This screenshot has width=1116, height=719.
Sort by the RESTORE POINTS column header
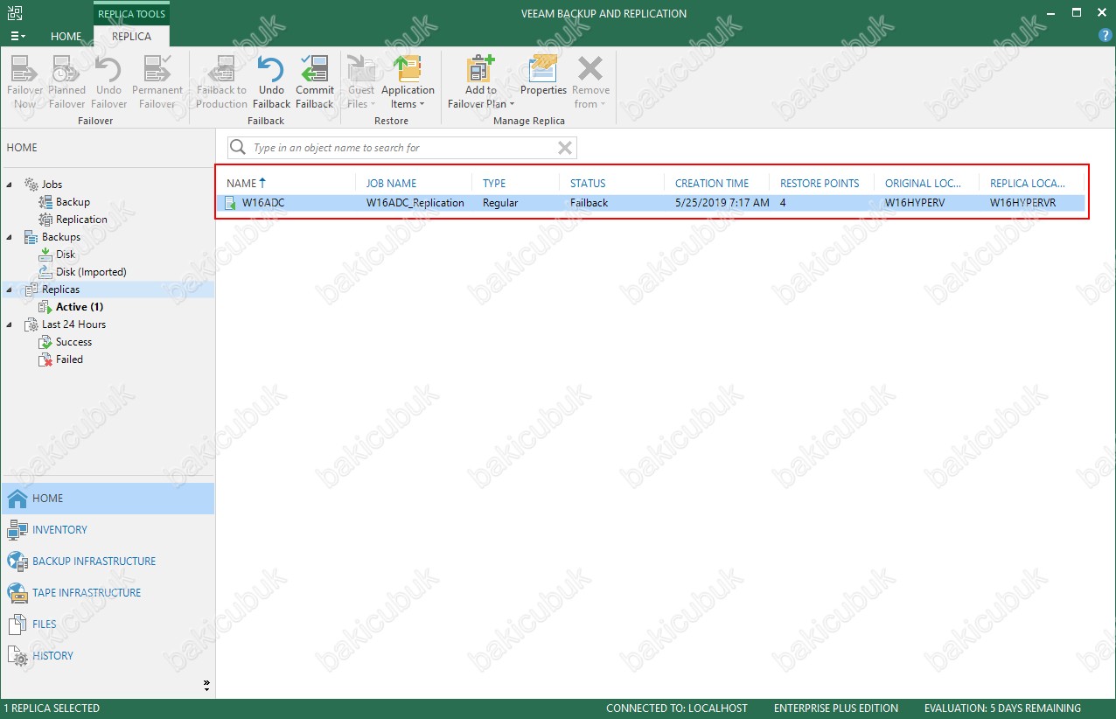[820, 184]
